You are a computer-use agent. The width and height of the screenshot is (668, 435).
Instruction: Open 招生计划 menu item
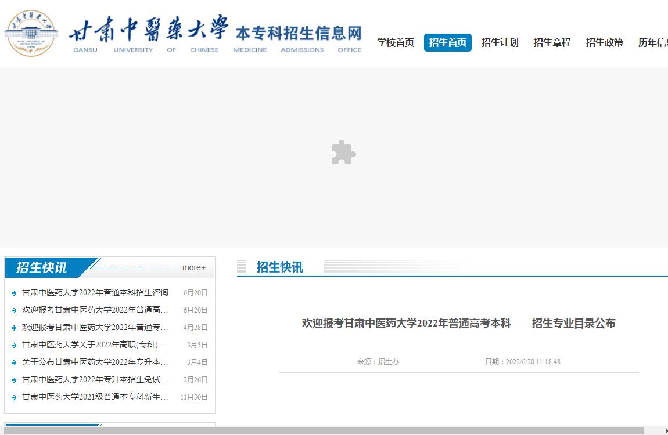click(500, 42)
